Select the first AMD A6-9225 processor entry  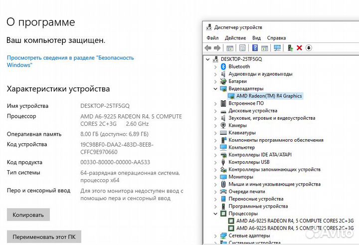[x=295, y=221]
